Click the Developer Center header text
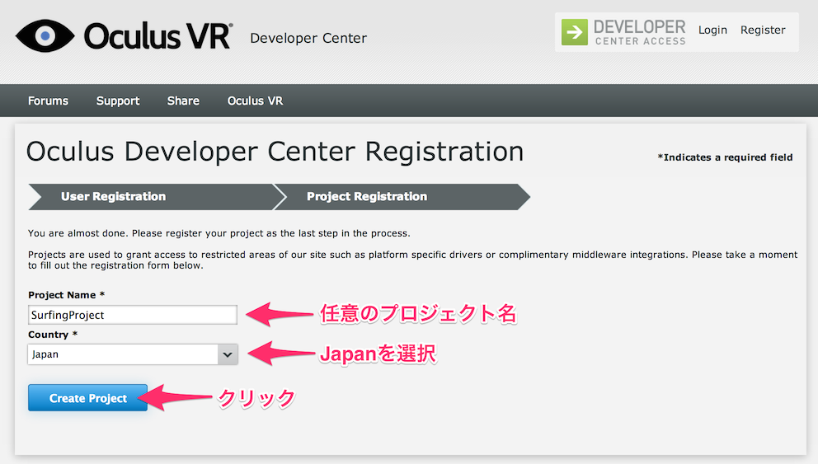The width and height of the screenshot is (818, 464). tap(308, 38)
